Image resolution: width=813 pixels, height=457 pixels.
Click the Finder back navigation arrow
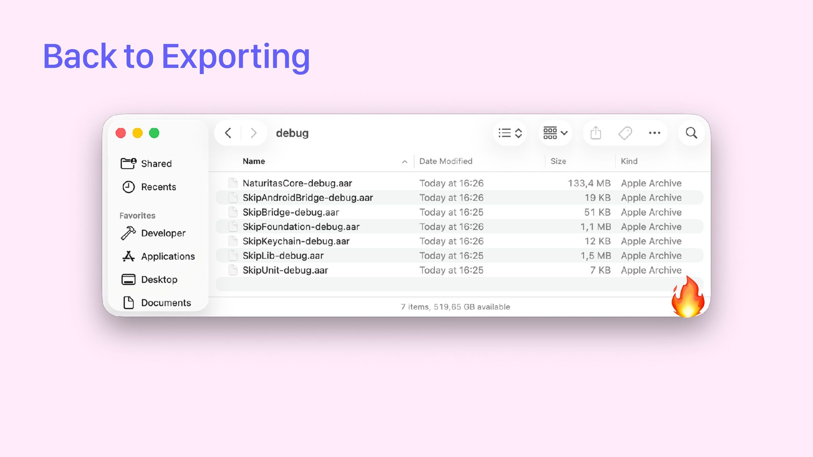tap(228, 133)
